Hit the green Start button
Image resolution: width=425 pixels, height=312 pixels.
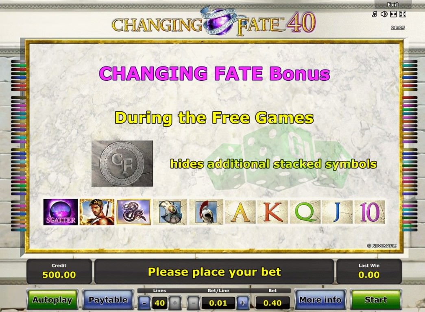pos(376,300)
